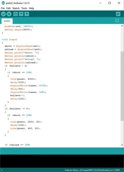
Task: Select the pistol sketch tab
Action: click(7, 21)
